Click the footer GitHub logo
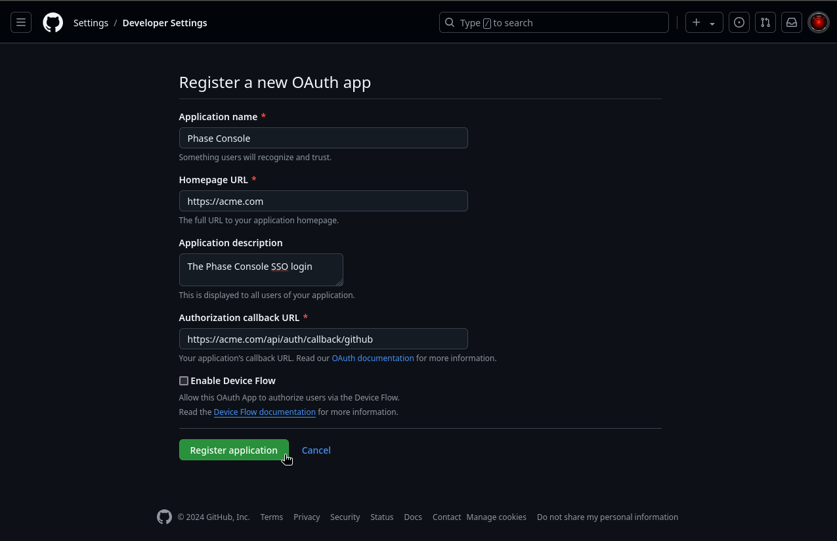Screen dimensions: 837x541 164,517
